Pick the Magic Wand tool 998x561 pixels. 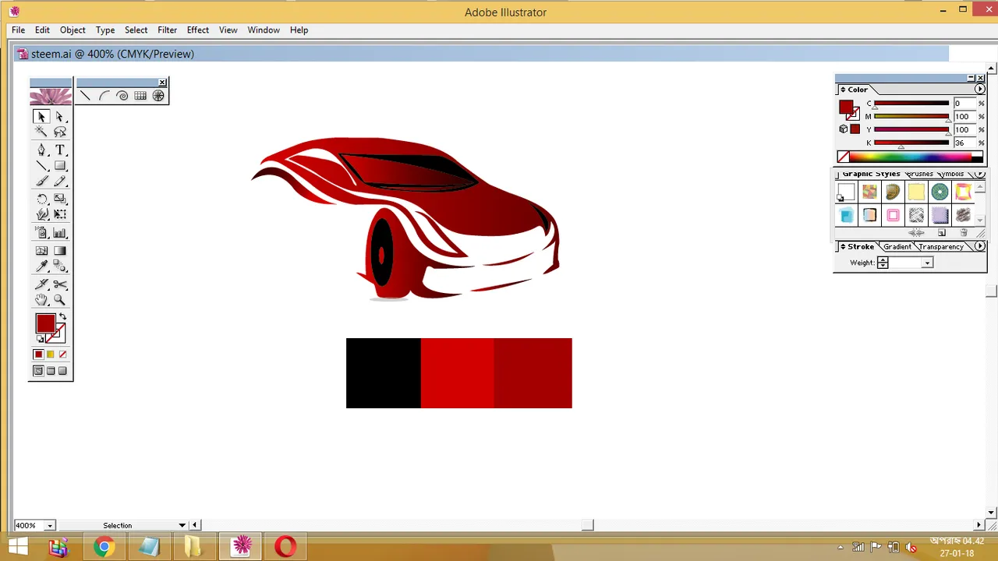[41, 132]
